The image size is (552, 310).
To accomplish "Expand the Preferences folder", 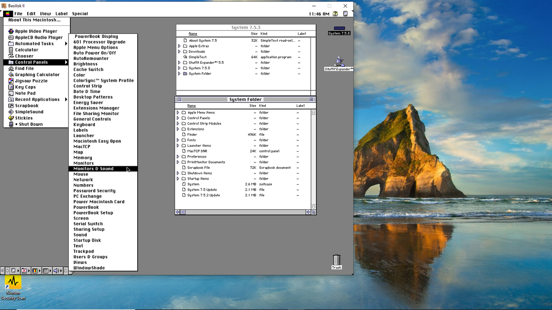I will tap(178, 157).
